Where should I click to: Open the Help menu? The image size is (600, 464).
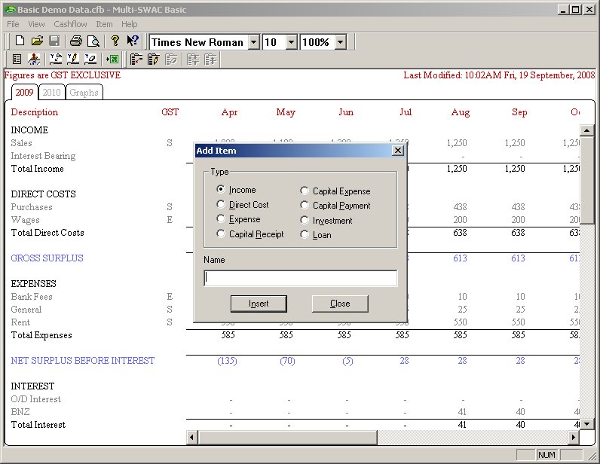[130, 24]
